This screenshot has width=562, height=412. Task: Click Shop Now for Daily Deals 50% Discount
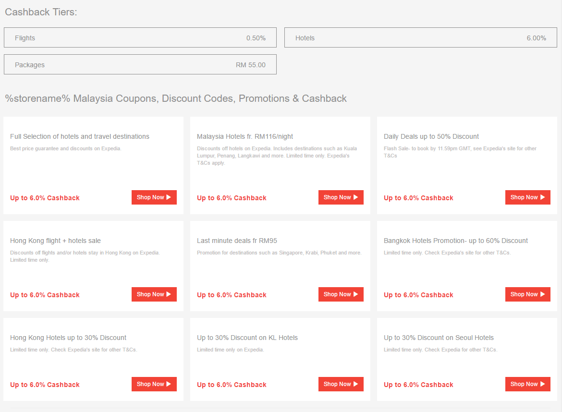click(x=527, y=197)
